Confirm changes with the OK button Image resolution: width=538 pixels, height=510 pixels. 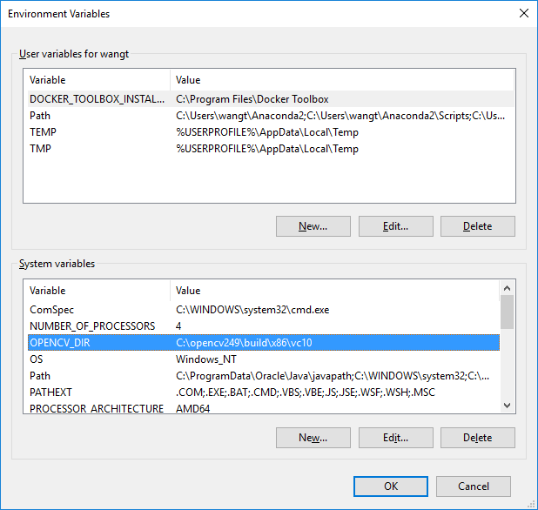(x=391, y=486)
